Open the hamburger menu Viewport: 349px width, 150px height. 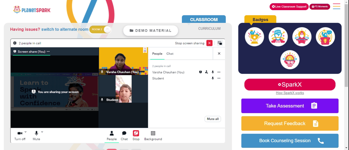point(336,6)
